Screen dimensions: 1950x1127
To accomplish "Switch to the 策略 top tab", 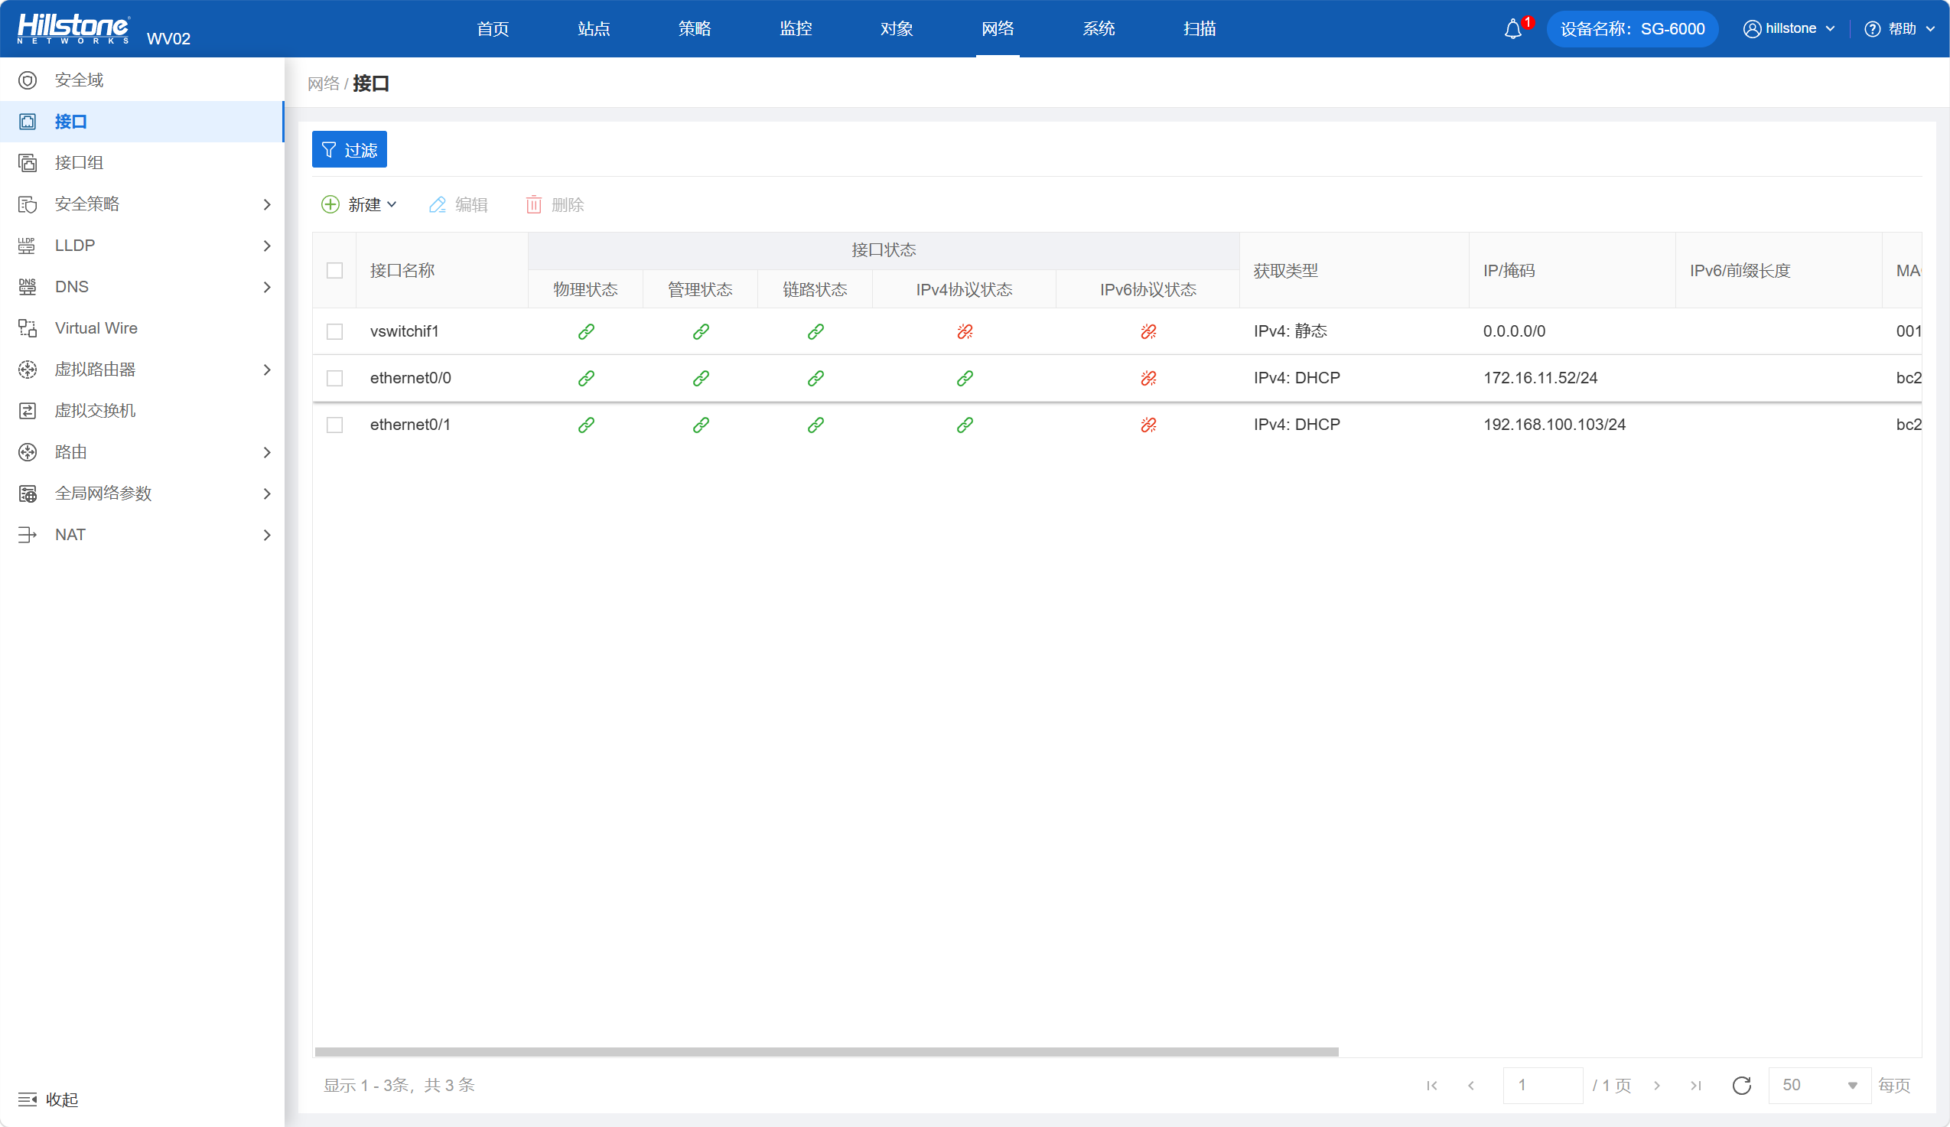I will click(x=694, y=29).
